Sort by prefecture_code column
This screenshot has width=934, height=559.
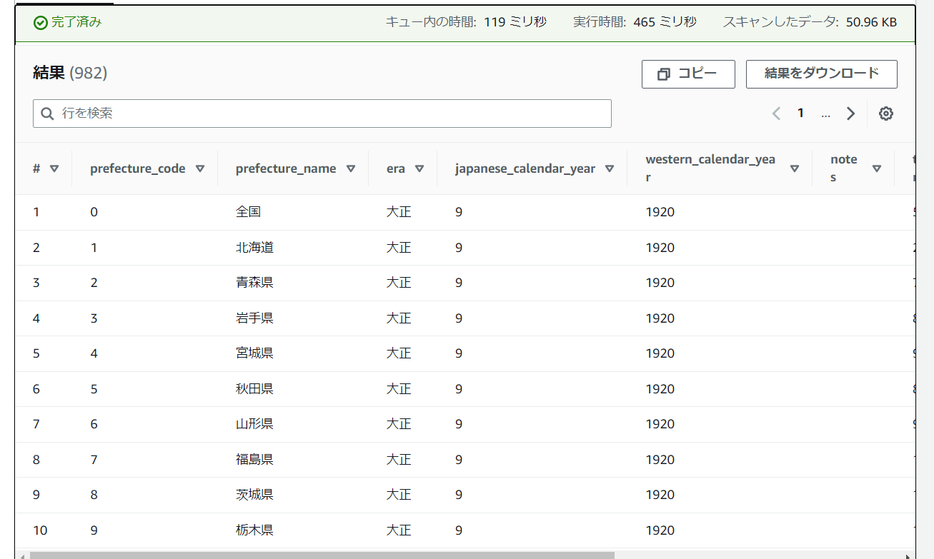click(x=200, y=169)
